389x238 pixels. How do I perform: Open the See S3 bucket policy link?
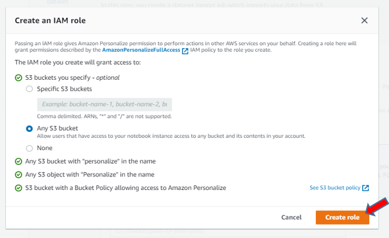point(335,188)
